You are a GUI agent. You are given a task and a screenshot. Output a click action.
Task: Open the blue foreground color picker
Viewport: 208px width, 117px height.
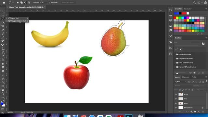pyautogui.click(x=2, y=104)
